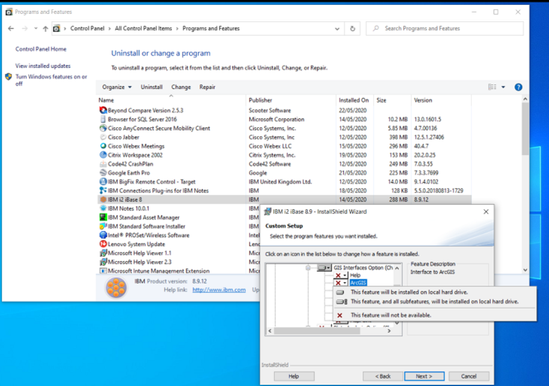Open the address bar history dropdown
The image size is (549, 386).
click(337, 28)
